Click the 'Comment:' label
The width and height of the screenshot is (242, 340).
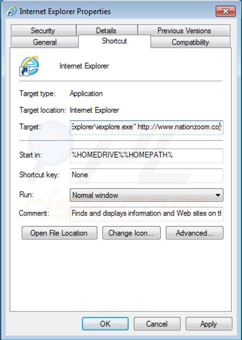[34, 213]
